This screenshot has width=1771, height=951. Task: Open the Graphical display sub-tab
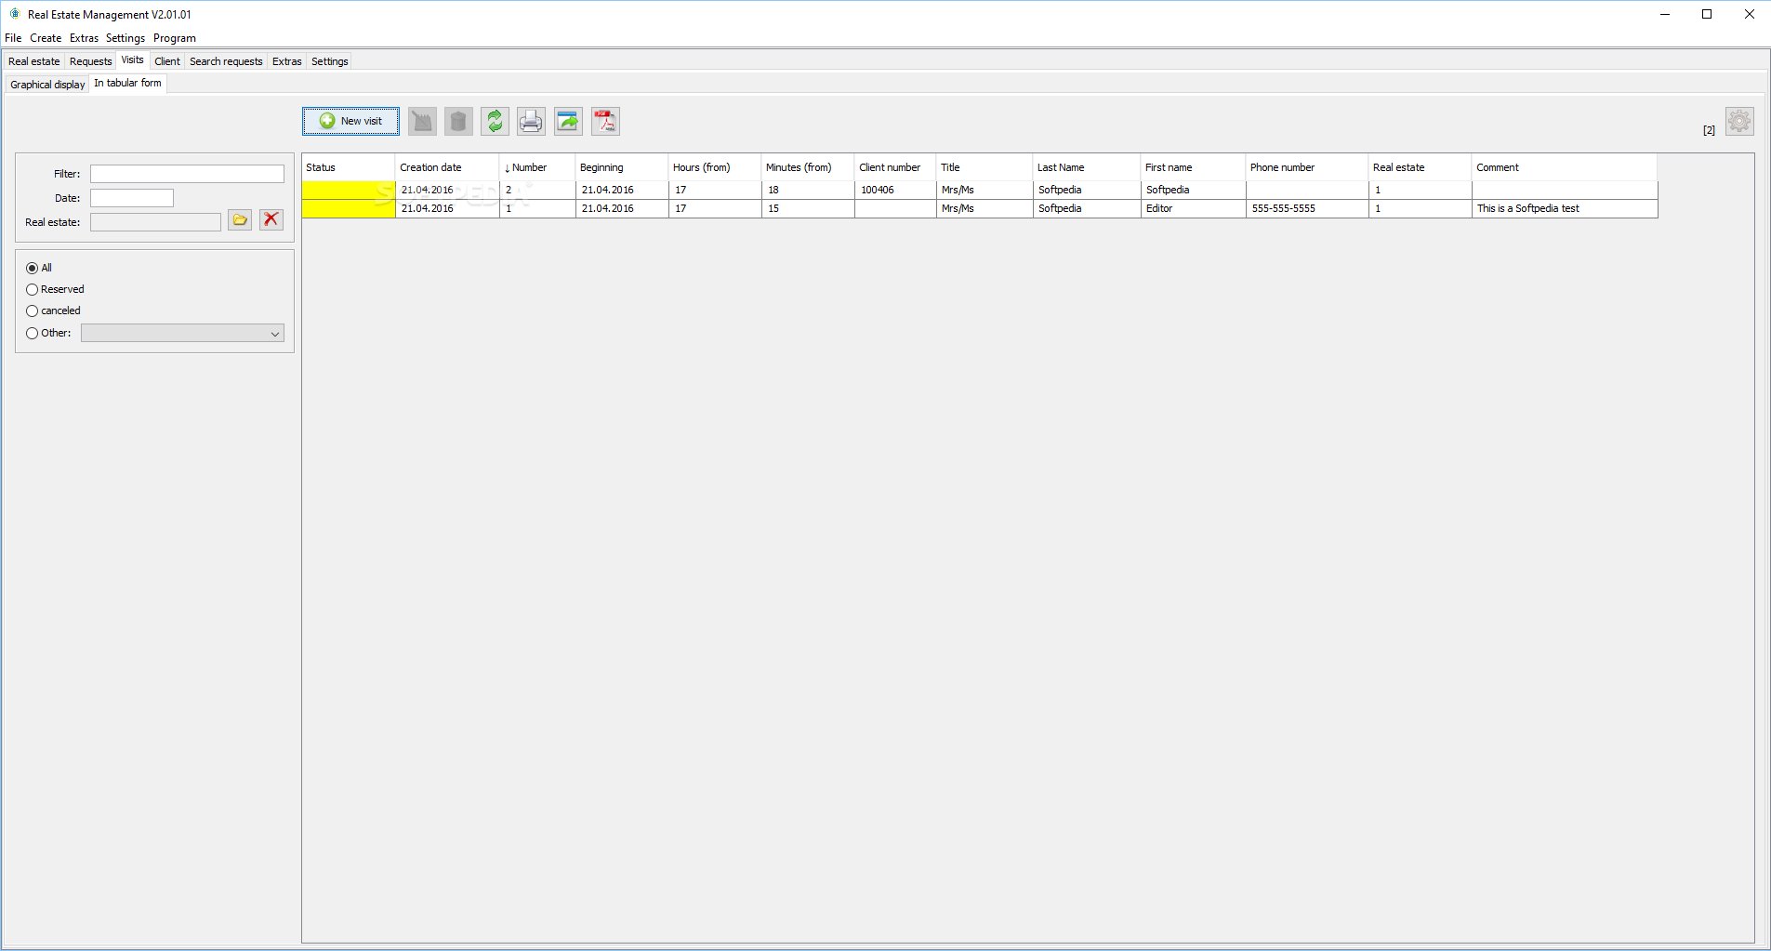point(47,85)
